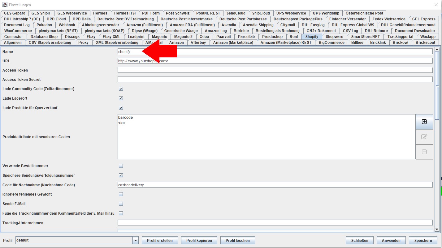Viewport: 442px width, 248px height.
Task: Click the settings panel scrollbar up arrow
Action: 437,49
